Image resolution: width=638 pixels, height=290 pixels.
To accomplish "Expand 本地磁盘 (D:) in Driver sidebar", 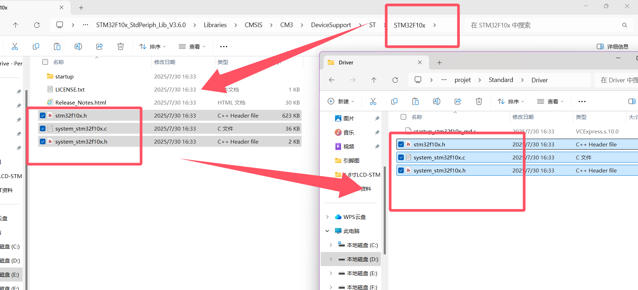I will click(331, 259).
